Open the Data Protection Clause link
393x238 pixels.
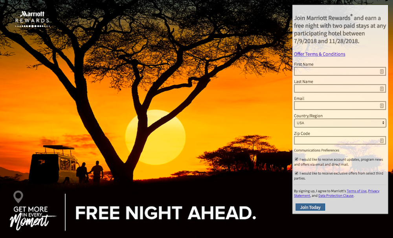336,196
